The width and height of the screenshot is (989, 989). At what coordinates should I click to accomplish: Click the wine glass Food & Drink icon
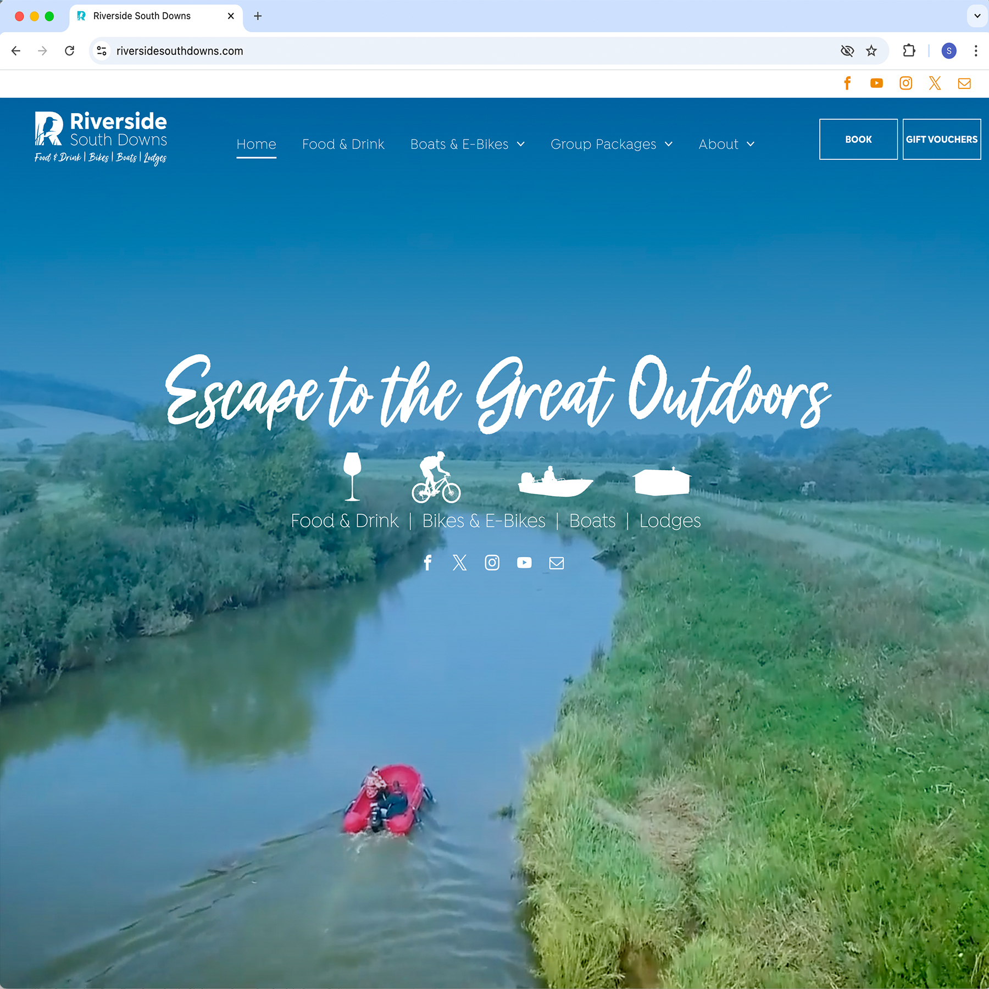[352, 476]
